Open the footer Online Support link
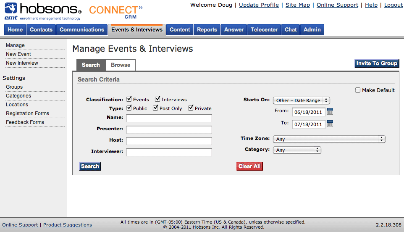The width and height of the screenshot is (404, 232). click(20, 225)
